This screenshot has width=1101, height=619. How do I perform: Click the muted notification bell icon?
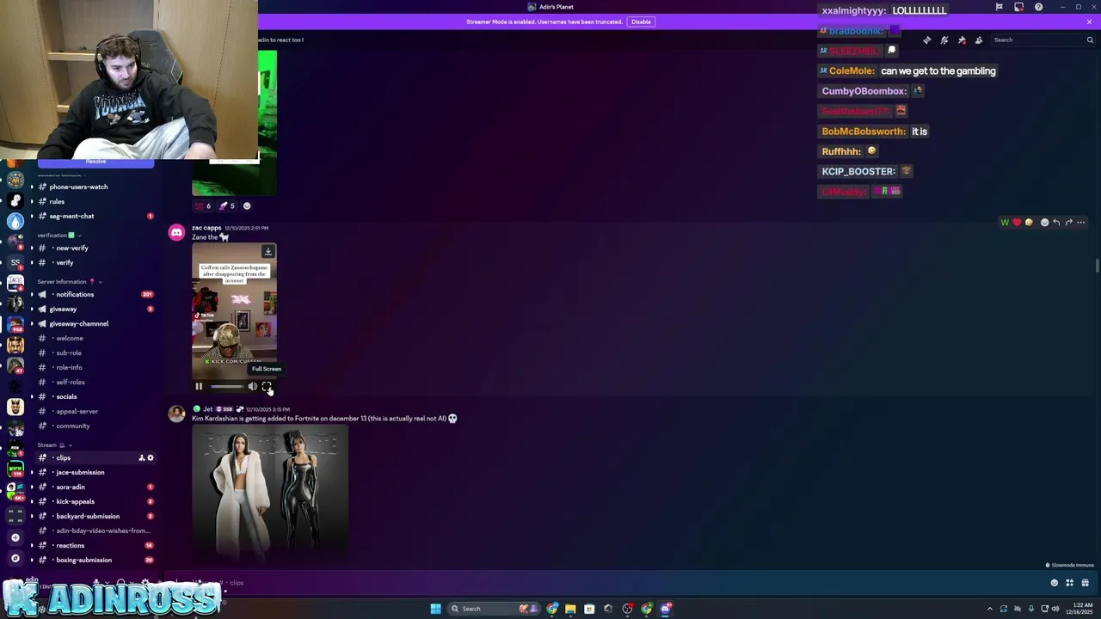click(944, 40)
